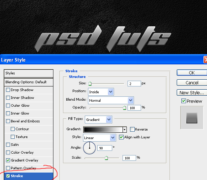
Task: Click the New Style button
Action: [192, 92]
